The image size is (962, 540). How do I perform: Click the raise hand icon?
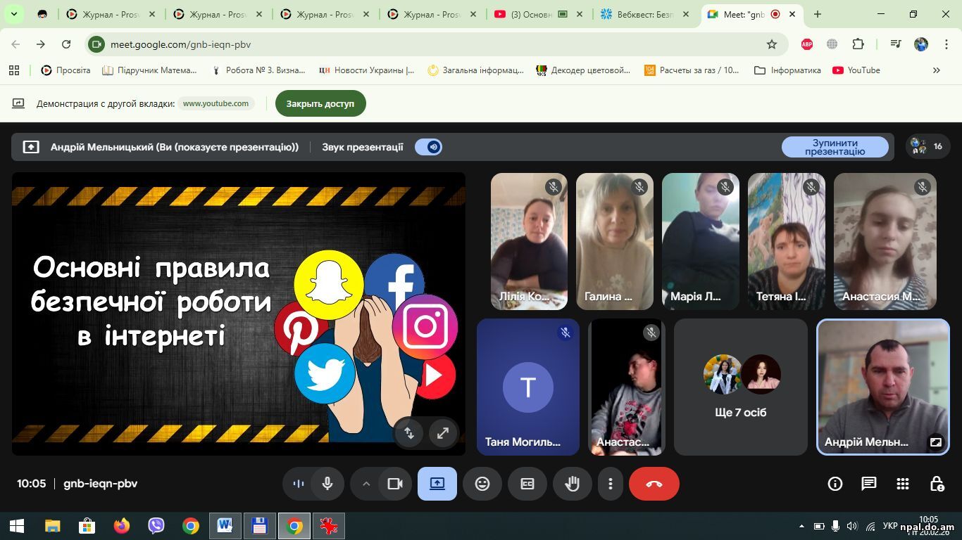pyautogui.click(x=572, y=484)
